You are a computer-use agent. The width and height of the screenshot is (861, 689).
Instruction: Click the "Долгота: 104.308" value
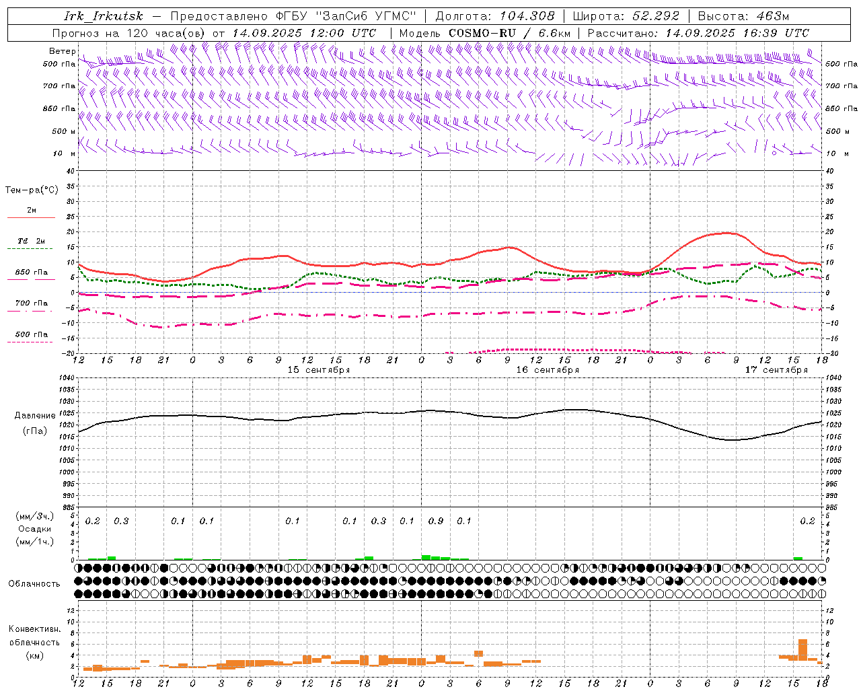[495, 16]
